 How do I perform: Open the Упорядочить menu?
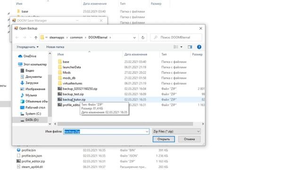(27, 47)
